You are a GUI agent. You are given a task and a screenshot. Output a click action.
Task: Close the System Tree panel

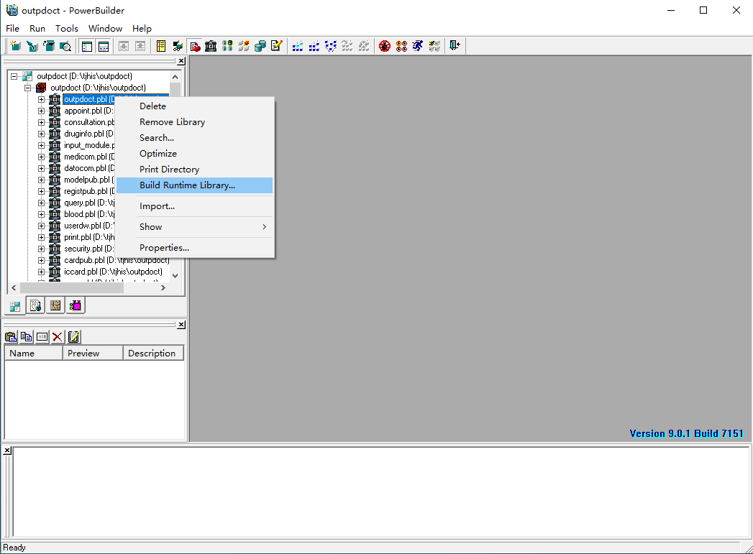pyautogui.click(x=181, y=61)
